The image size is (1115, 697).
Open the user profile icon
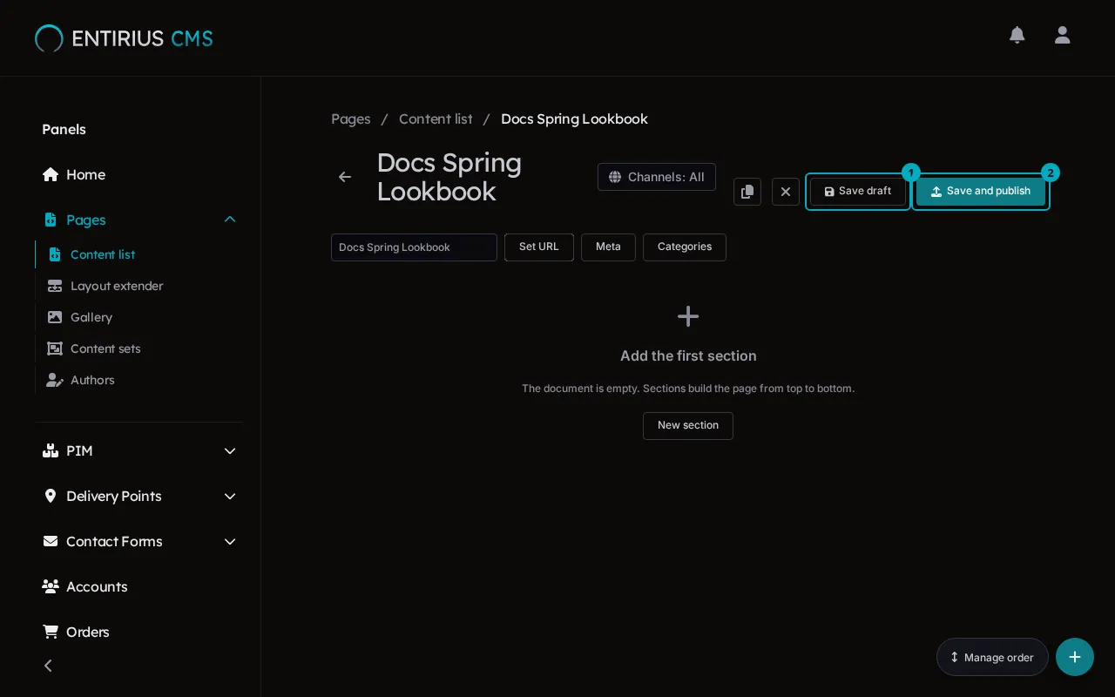pyautogui.click(x=1062, y=35)
